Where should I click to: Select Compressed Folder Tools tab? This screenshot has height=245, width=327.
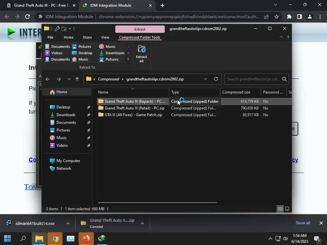click(x=140, y=37)
